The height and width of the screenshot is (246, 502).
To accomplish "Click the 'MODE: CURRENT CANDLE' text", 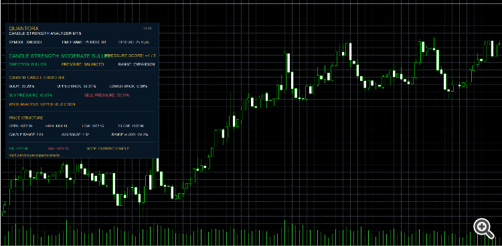I will coord(108,149).
